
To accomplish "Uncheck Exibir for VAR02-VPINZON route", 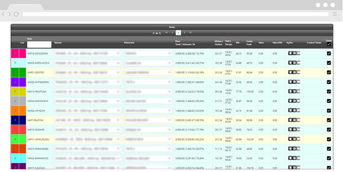I will click(x=329, y=111).
